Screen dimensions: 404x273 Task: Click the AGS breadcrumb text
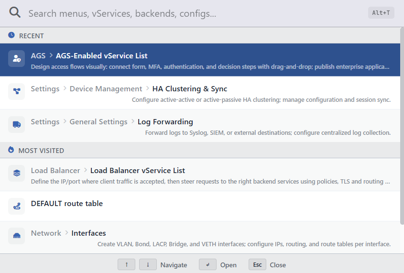tap(38, 55)
